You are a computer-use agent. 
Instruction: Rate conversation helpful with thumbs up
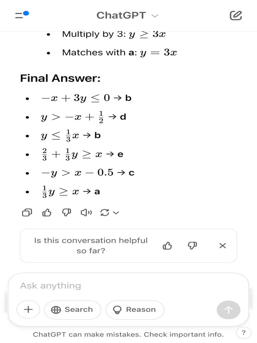click(x=167, y=246)
